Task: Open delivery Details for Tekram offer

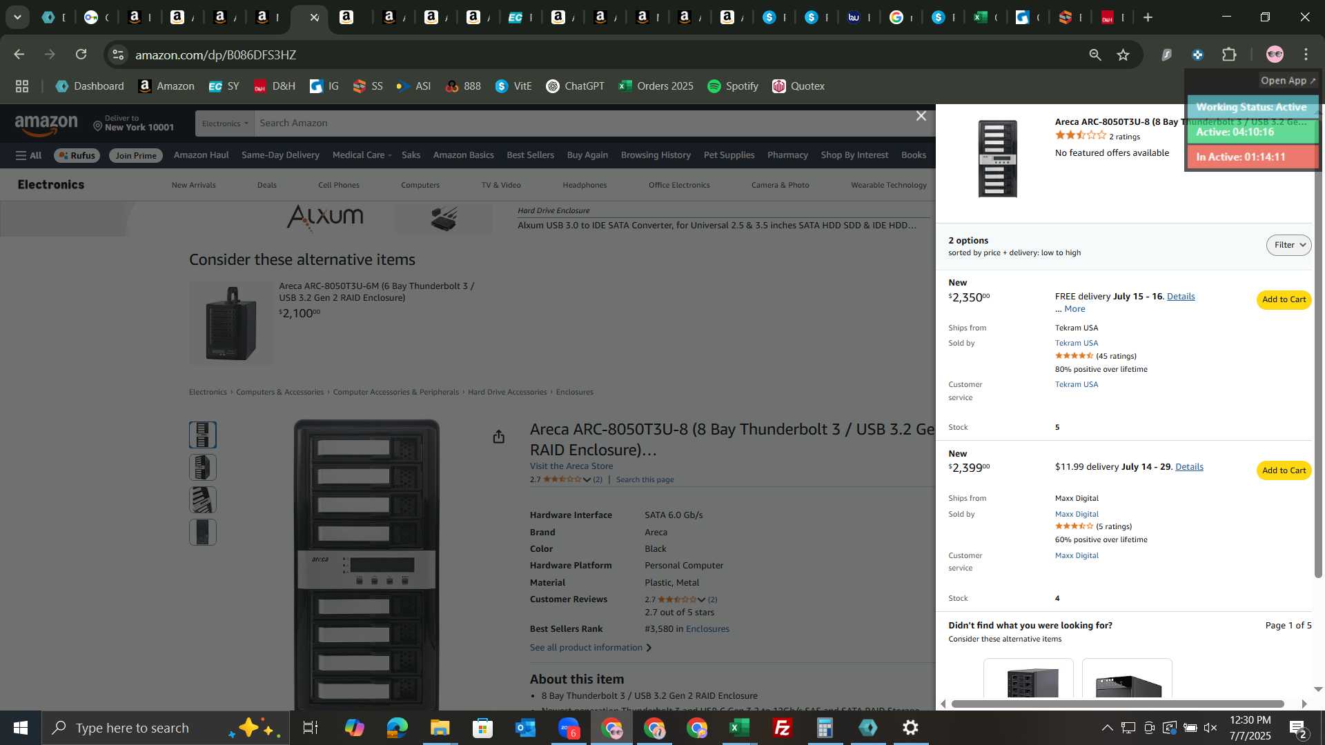Action: click(x=1180, y=297)
